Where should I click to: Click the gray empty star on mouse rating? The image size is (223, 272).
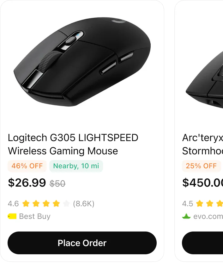point(66,204)
